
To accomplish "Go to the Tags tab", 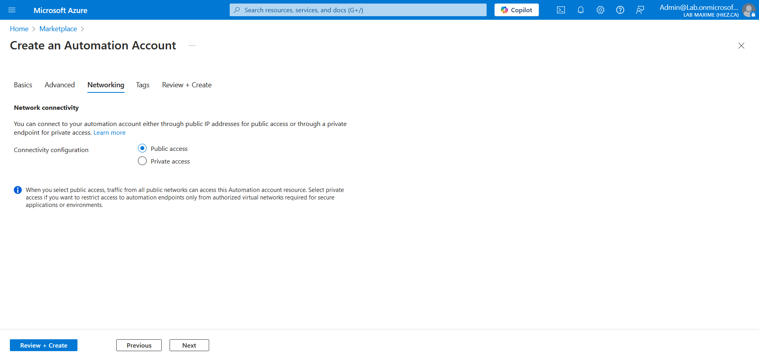I will (143, 85).
